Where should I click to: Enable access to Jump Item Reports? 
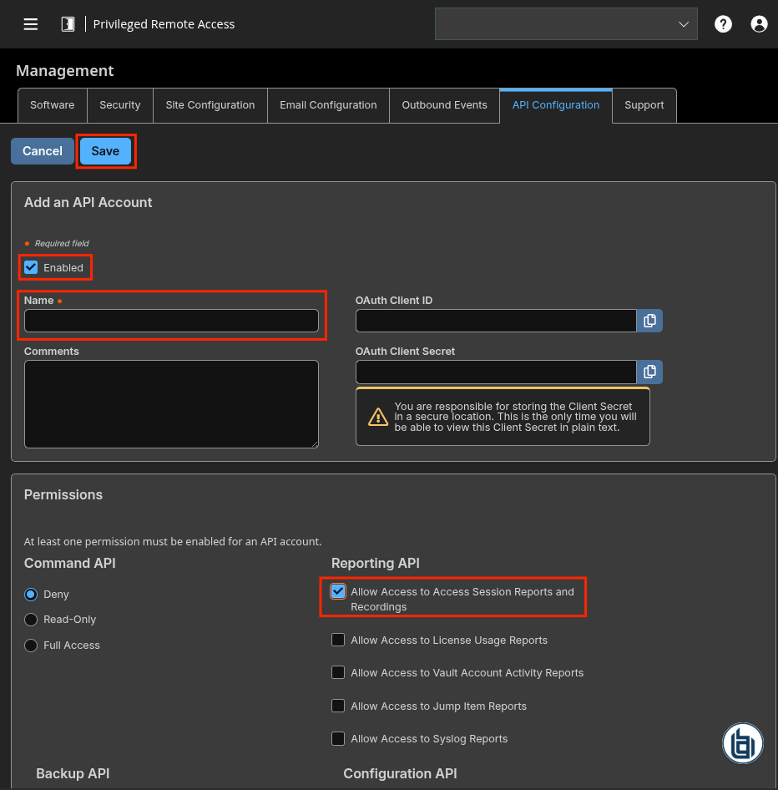(338, 706)
